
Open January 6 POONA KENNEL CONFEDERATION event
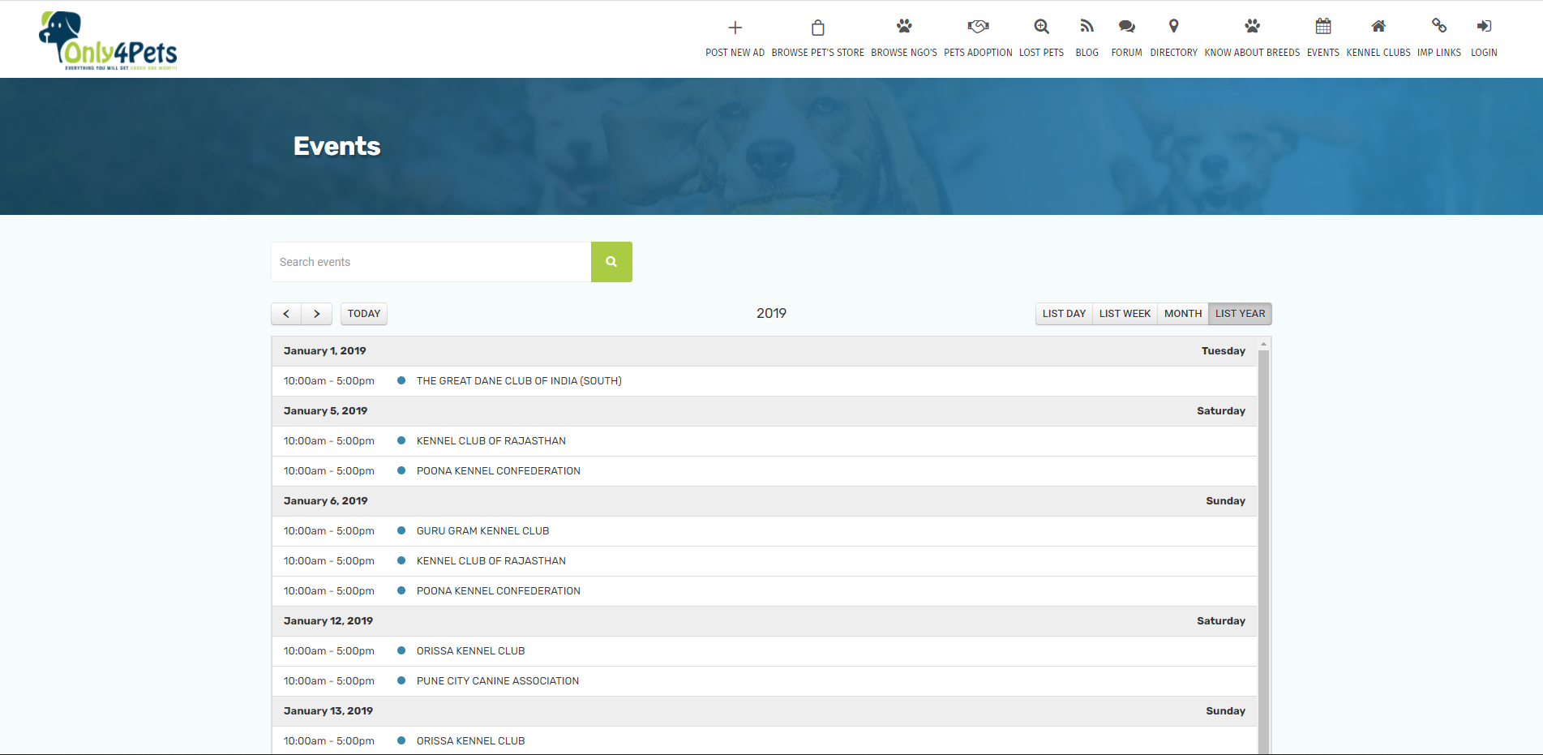[x=499, y=591]
